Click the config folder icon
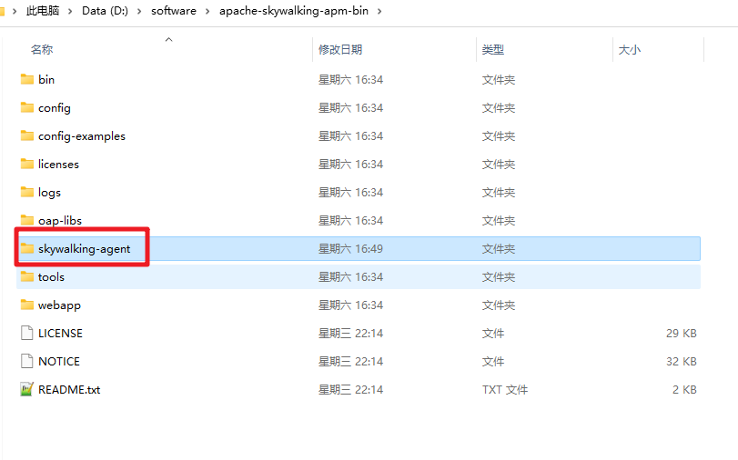The height and width of the screenshot is (460, 738). pyautogui.click(x=27, y=107)
